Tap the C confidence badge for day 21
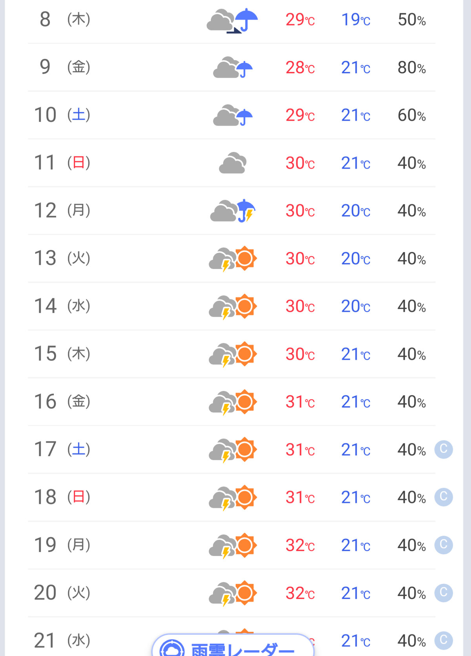The height and width of the screenshot is (656, 471). coord(444,641)
